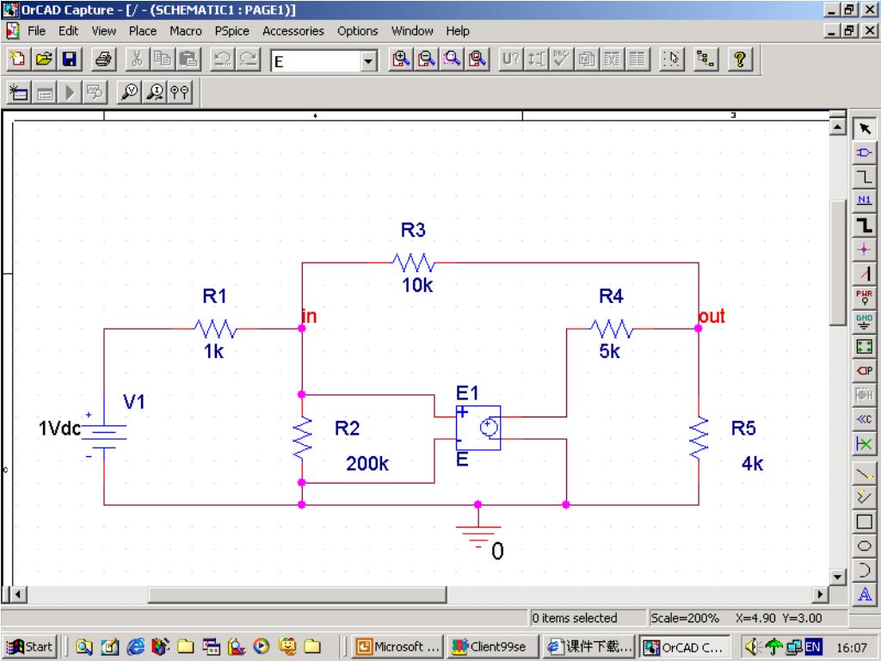Save the schematic with the floppy disk icon
Image resolution: width=881 pixels, height=661 pixels.
pos(69,59)
